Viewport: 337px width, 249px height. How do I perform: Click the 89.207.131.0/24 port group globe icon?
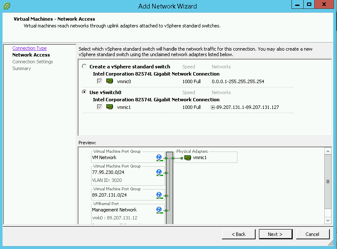click(159, 195)
